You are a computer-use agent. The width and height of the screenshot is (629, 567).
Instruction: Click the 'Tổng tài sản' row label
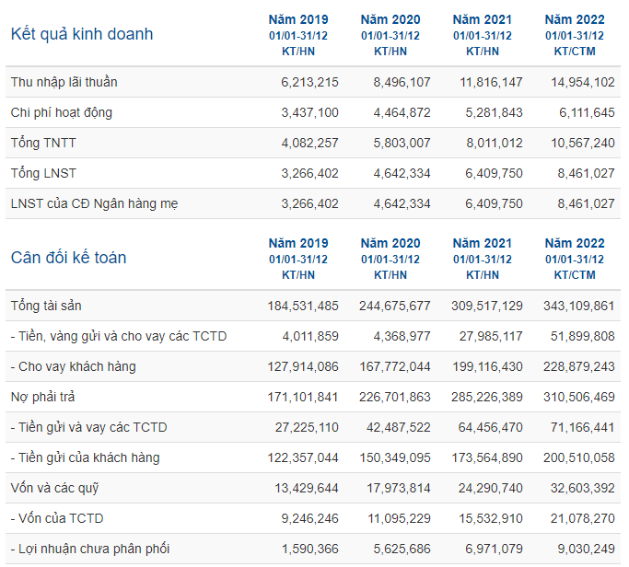tap(46, 306)
